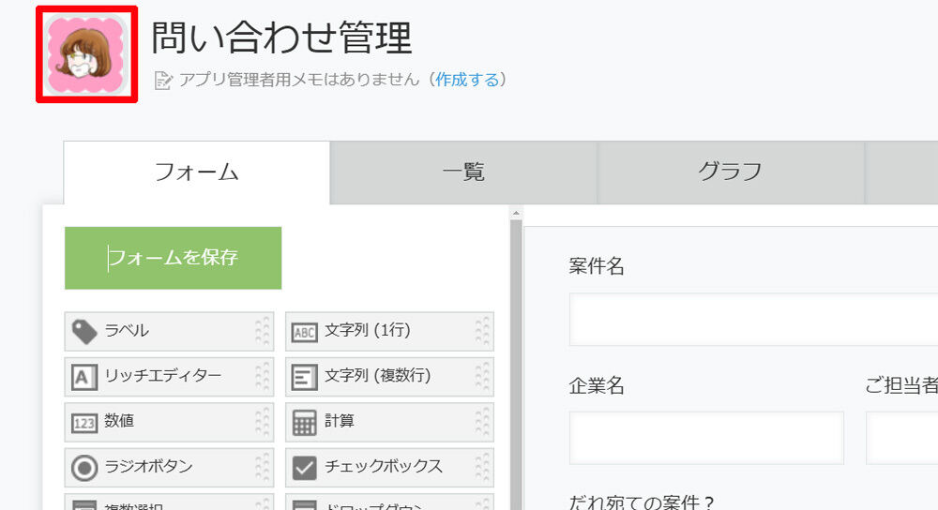This screenshot has height=510, width=938.
Task: Click the 文字列 (1行) drag handle grip
Action: click(482, 331)
